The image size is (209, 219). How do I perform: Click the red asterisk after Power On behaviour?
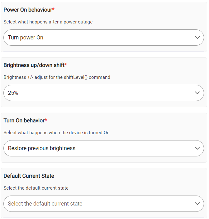(53, 9)
